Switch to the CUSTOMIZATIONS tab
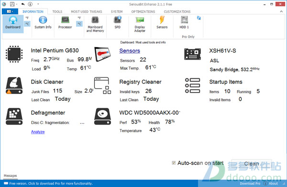 (177, 11)
